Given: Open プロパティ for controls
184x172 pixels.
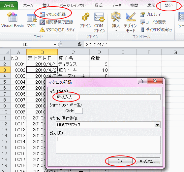Looking at the screenshot, I should (x=150, y=15).
